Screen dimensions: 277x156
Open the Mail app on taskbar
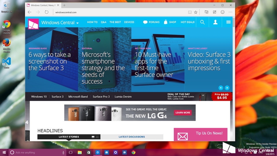pos(106,152)
